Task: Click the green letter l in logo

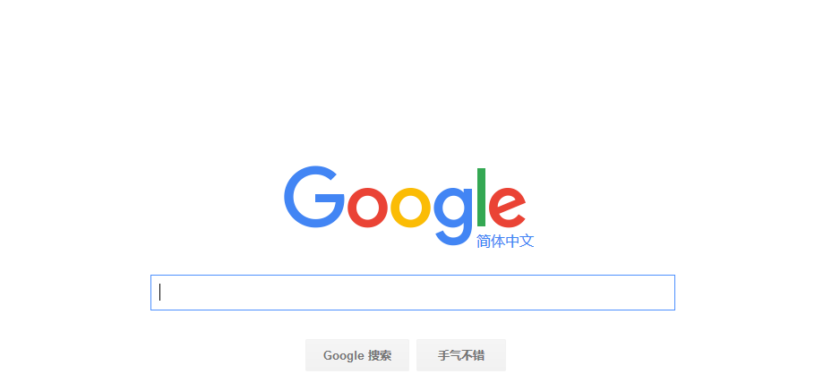Action: click(481, 197)
